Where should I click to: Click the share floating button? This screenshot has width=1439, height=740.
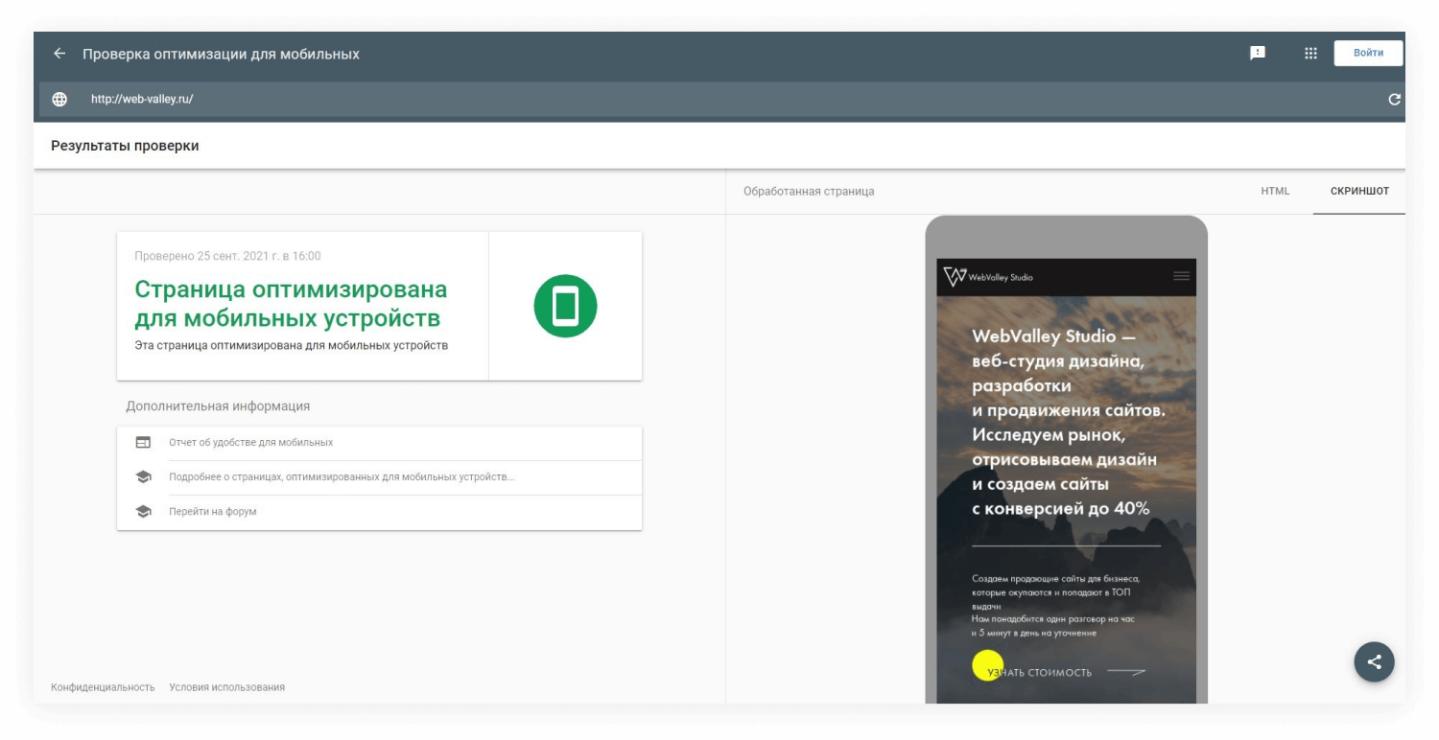coord(1374,661)
